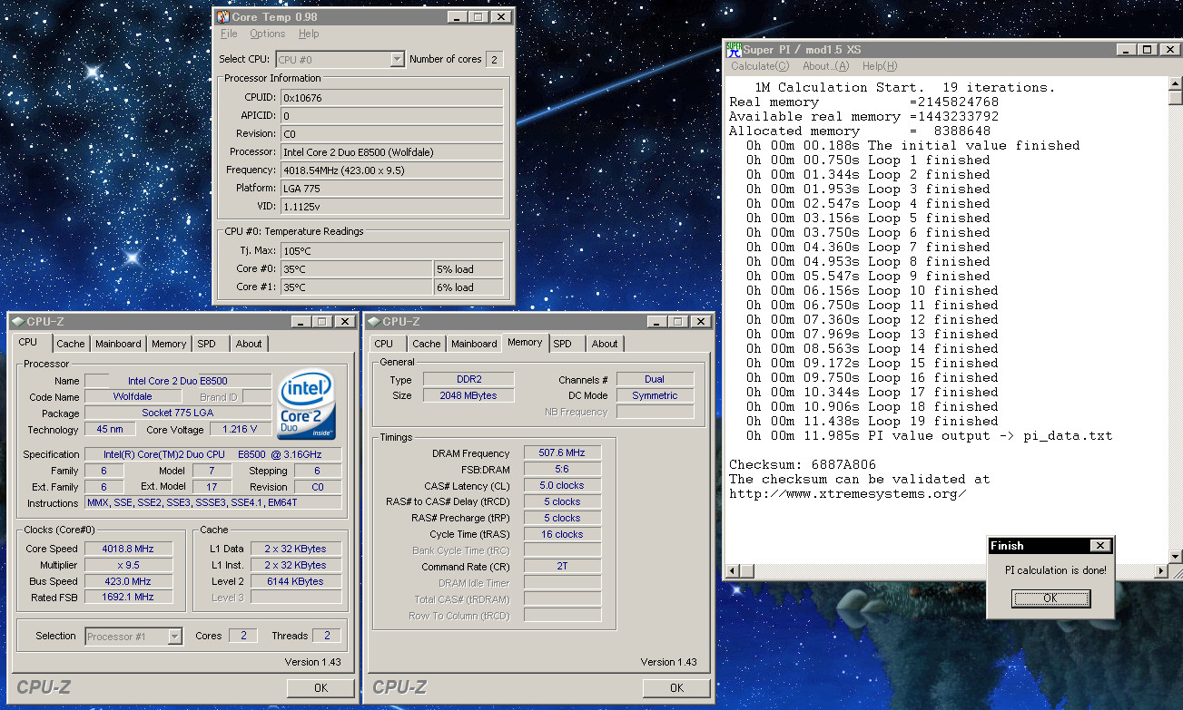Open Super PI's About menu
Image resolution: width=1183 pixels, height=710 pixels.
[x=825, y=66]
